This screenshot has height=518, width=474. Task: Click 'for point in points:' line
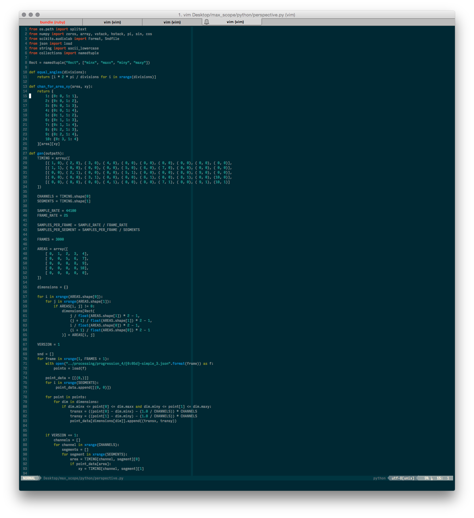coord(66,397)
